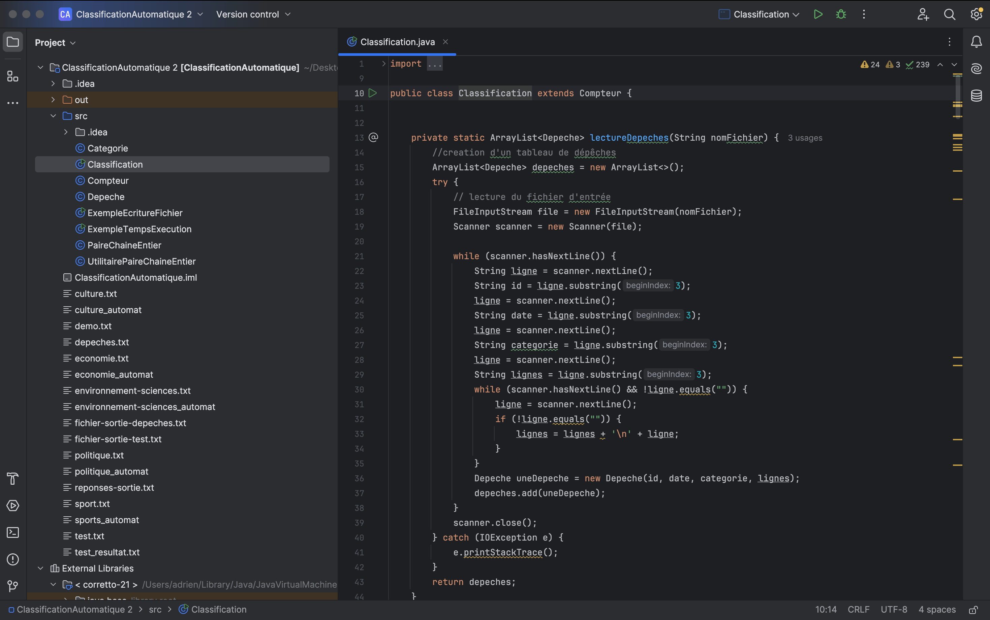Open IDE settings gear icon
The image size is (990, 620).
tap(976, 14)
